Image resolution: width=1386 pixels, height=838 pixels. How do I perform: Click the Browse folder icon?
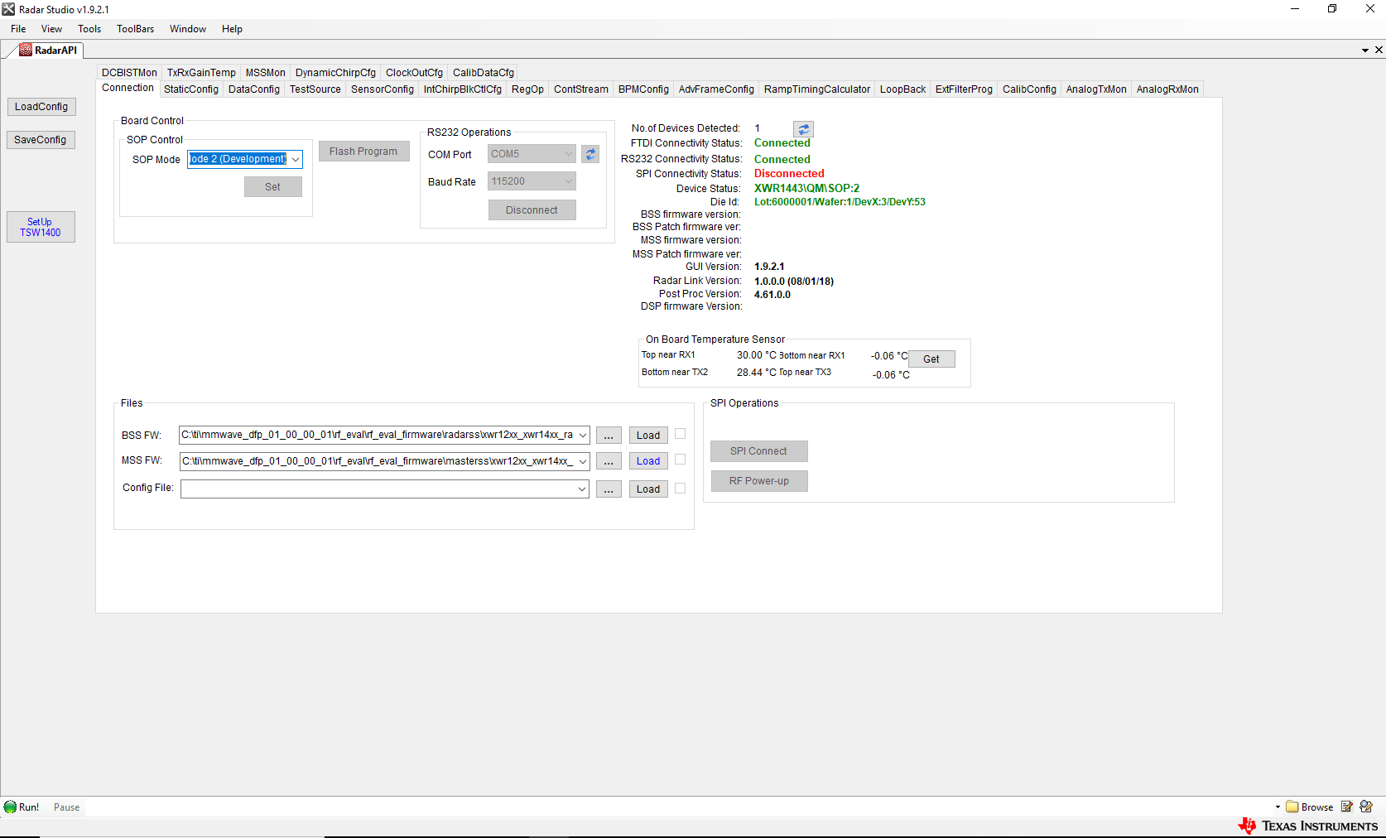coord(1292,807)
